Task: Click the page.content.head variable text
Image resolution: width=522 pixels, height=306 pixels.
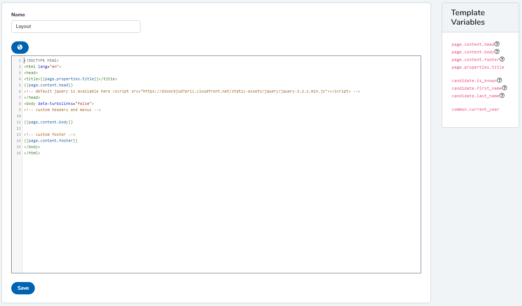Action: click(473, 44)
